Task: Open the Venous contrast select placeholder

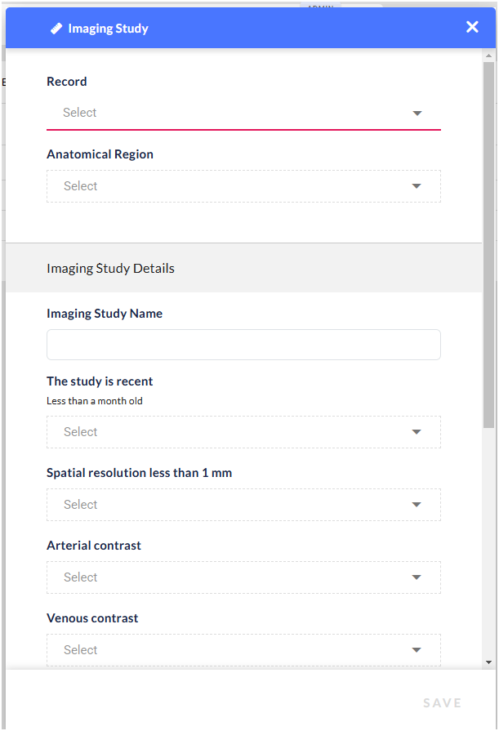Action: [81, 650]
